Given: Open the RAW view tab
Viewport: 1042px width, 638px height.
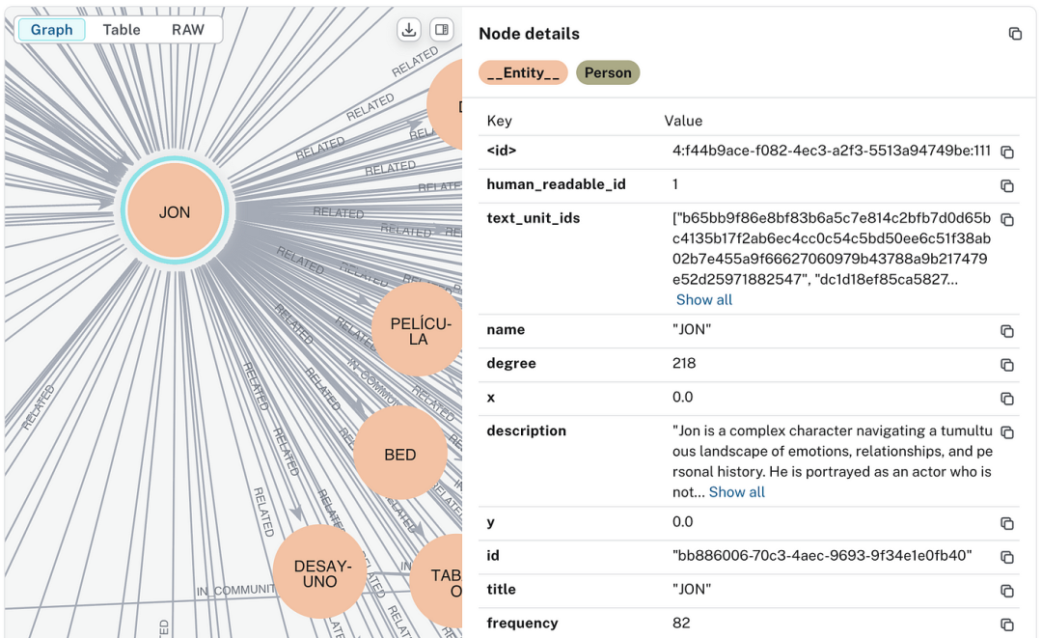Looking at the screenshot, I should click(x=188, y=30).
